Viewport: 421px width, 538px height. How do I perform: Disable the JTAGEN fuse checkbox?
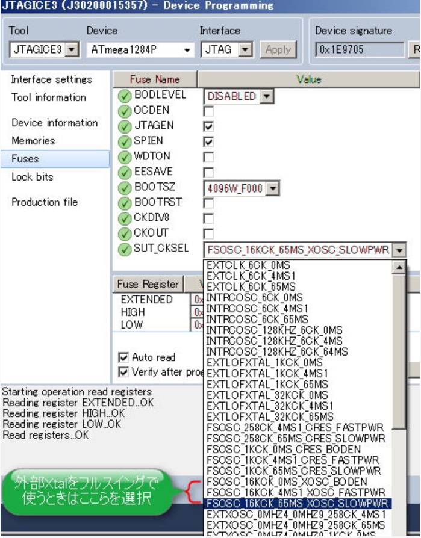(x=209, y=127)
